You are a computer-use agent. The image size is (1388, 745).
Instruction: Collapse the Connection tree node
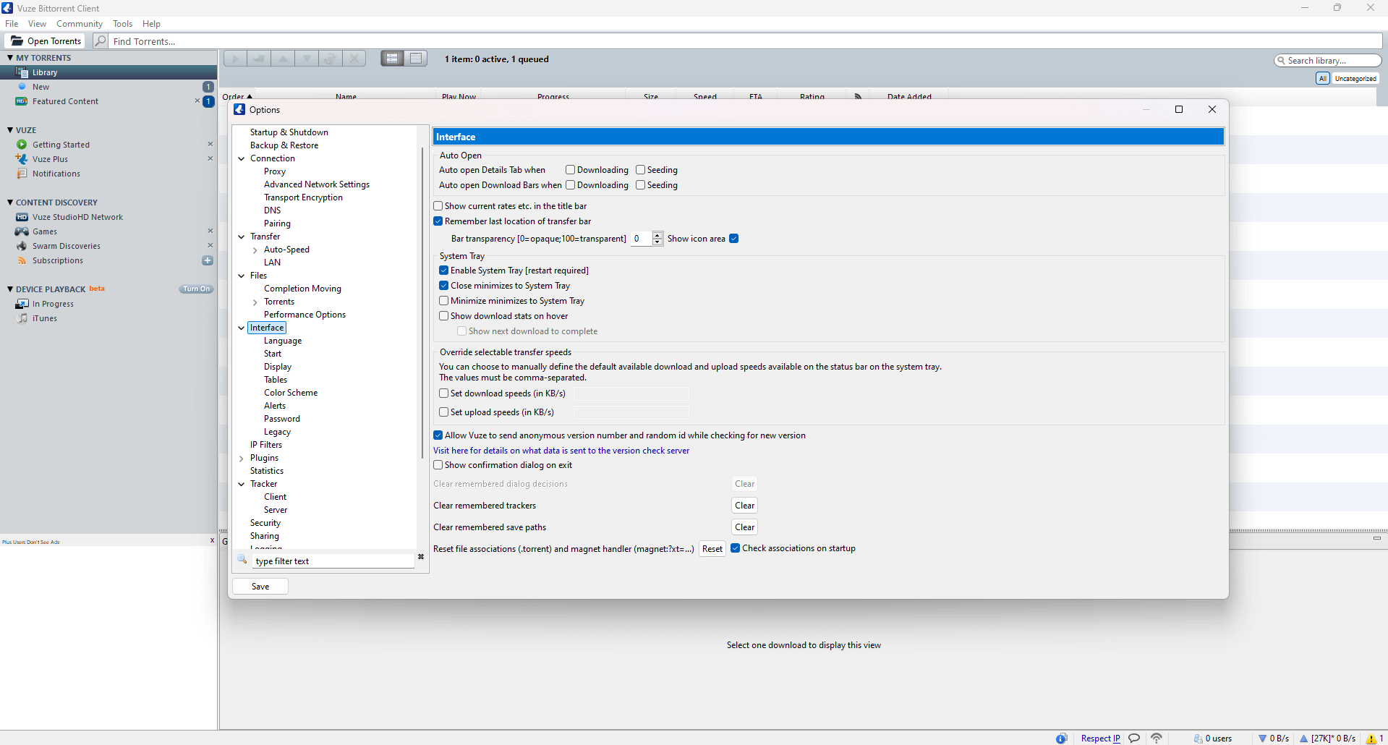click(x=242, y=158)
